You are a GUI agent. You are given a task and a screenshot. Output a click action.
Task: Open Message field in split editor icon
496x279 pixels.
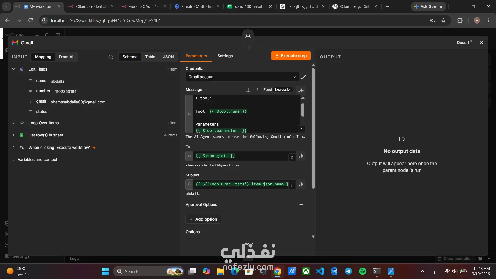pos(248,90)
